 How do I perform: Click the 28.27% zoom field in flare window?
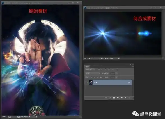(x=87, y=58)
